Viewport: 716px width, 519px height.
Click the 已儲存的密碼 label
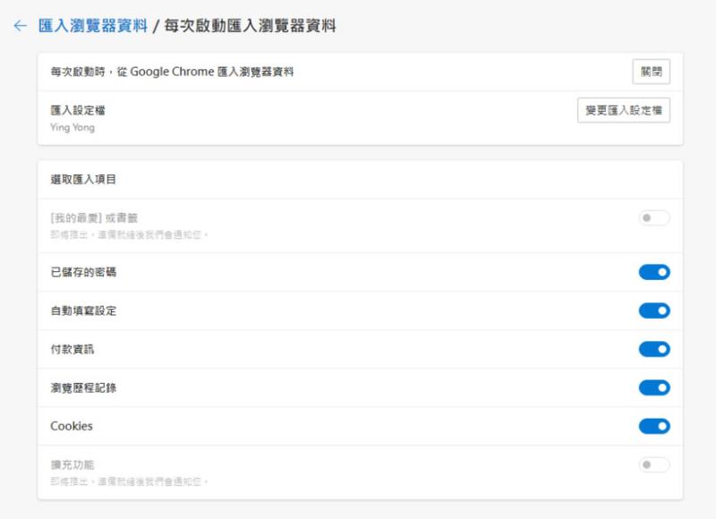point(83,272)
